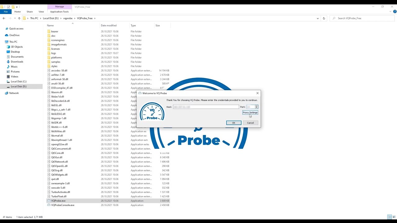Open Music in navigation pane
This screenshot has width=397, height=223.
14,67
